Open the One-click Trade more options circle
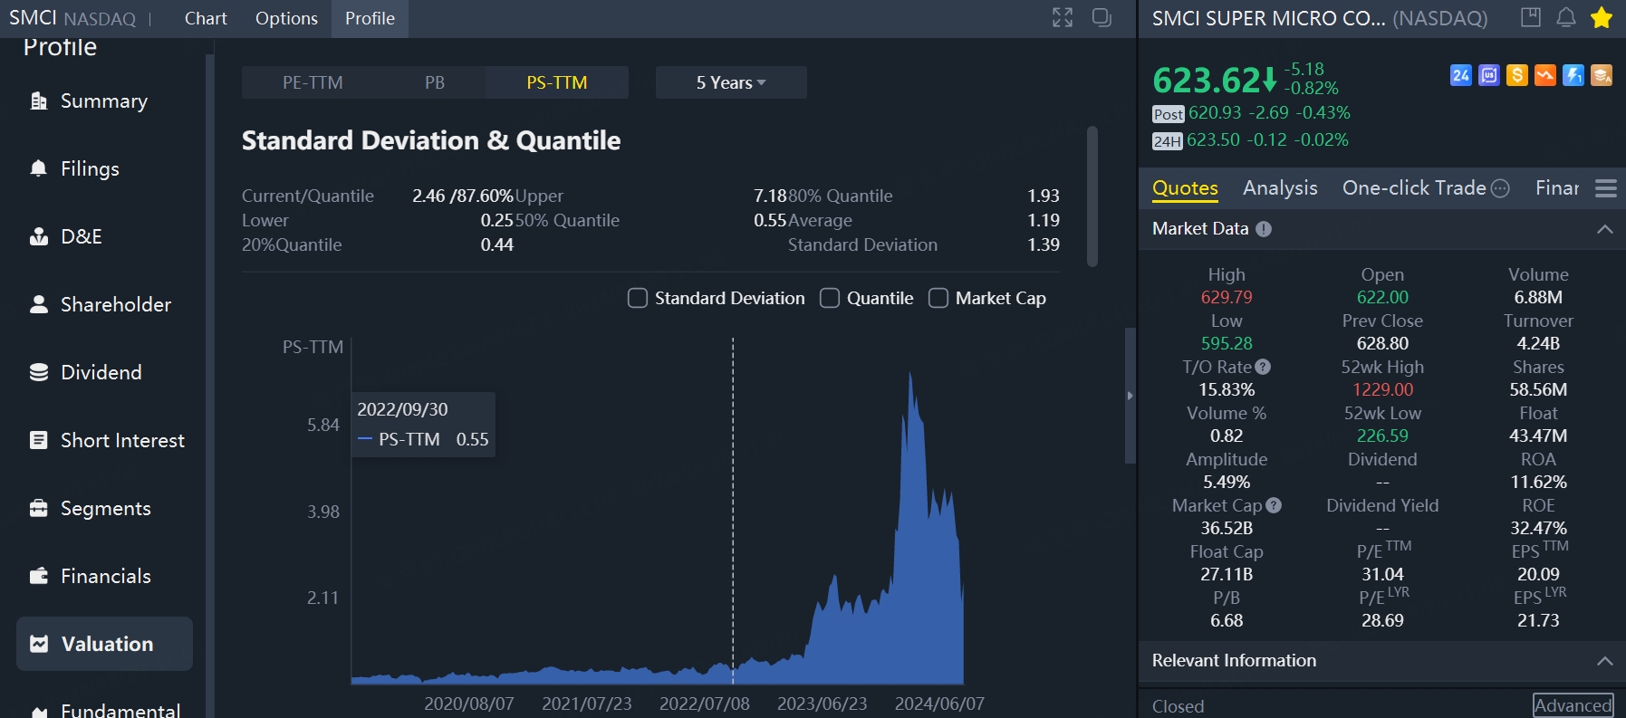The height and width of the screenshot is (718, 1626). (1500, 188)
